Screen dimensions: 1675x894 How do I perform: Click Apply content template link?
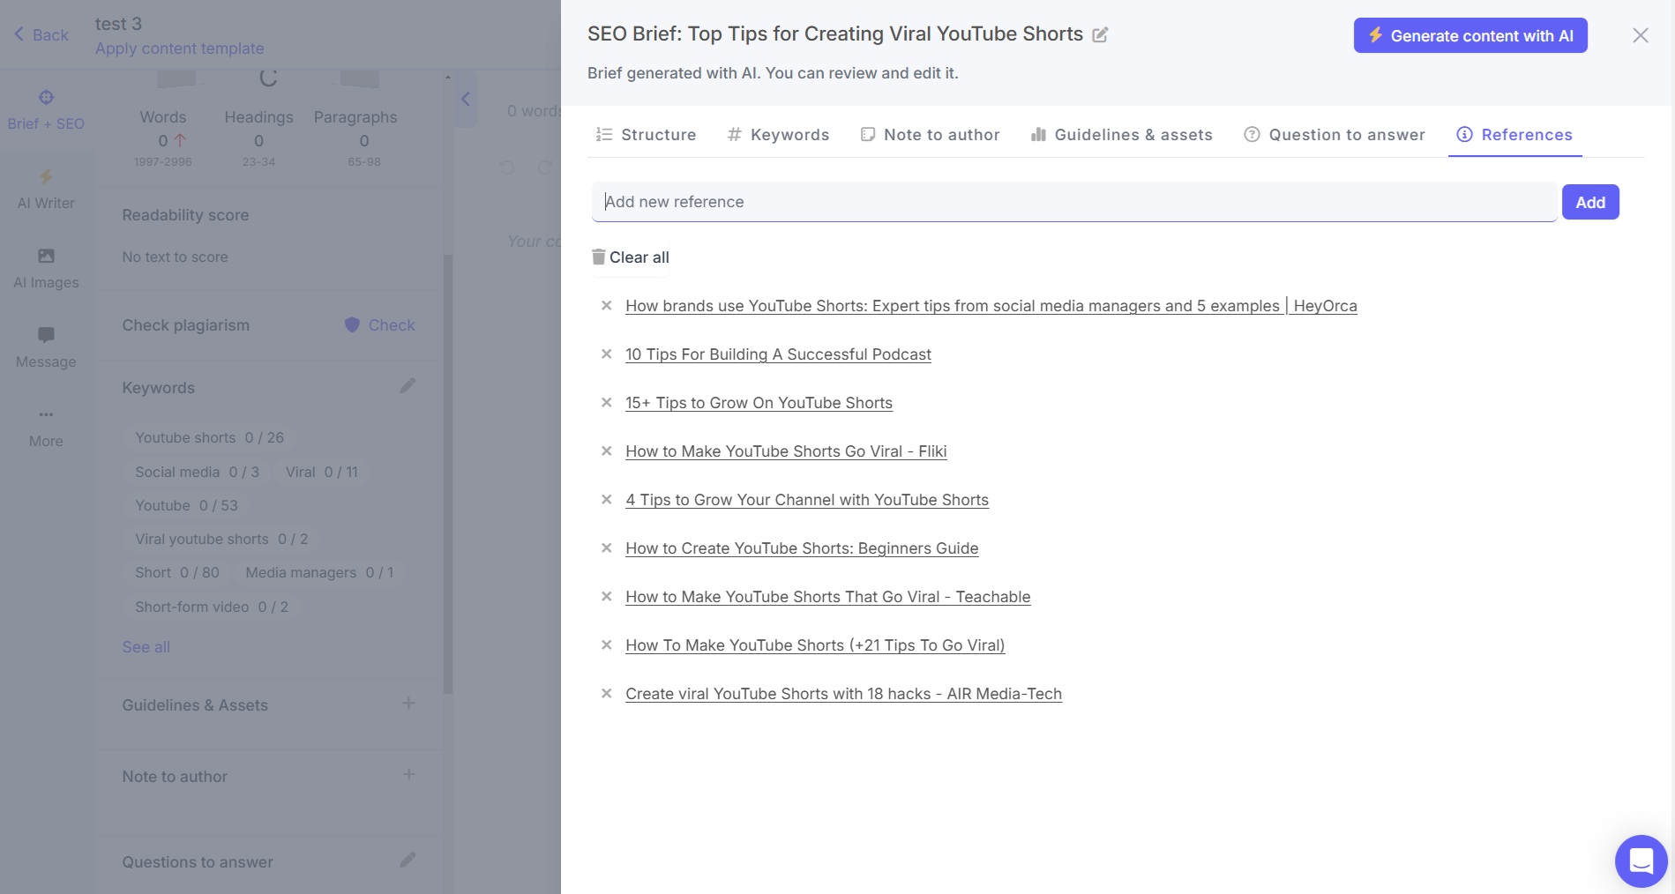180,48
